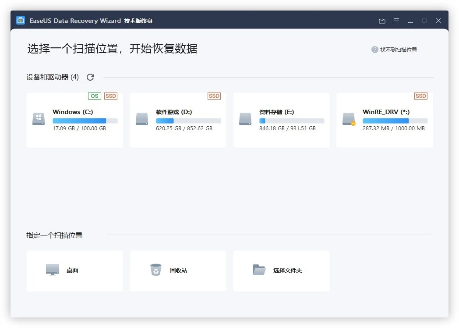Open the import scan status icon
The width and height of the screenshot is (459, 328).
(382, 21)
